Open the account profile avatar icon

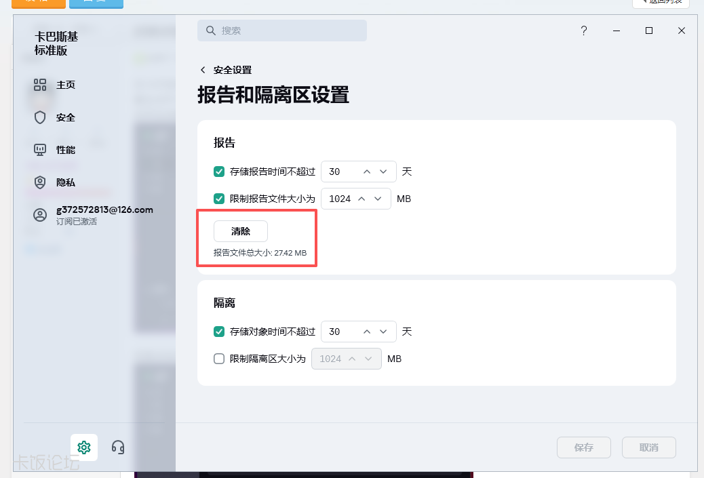(40, 215)
